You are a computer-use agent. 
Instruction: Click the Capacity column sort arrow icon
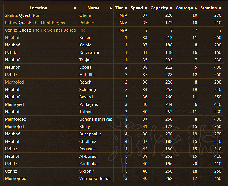[x=171, y=8]
